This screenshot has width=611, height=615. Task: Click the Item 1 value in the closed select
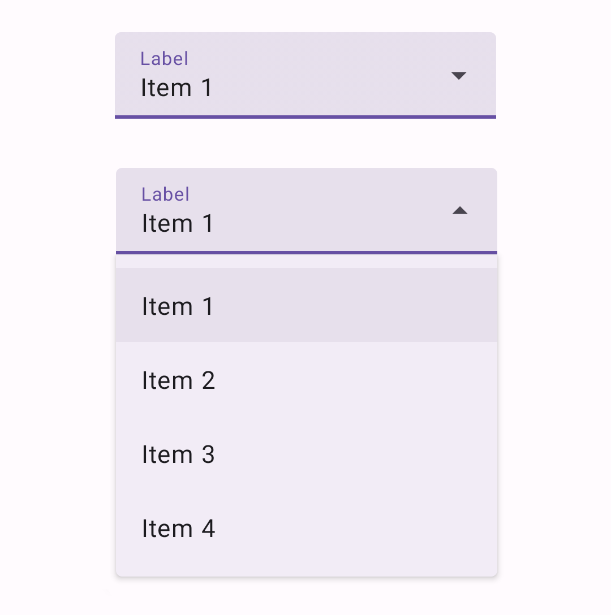[177, 88]
